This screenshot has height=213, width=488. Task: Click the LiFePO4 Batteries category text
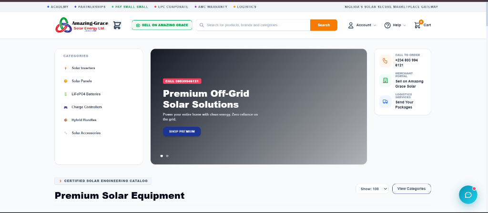point(86,94)
